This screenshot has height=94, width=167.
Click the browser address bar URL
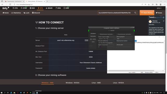[25, 4]
